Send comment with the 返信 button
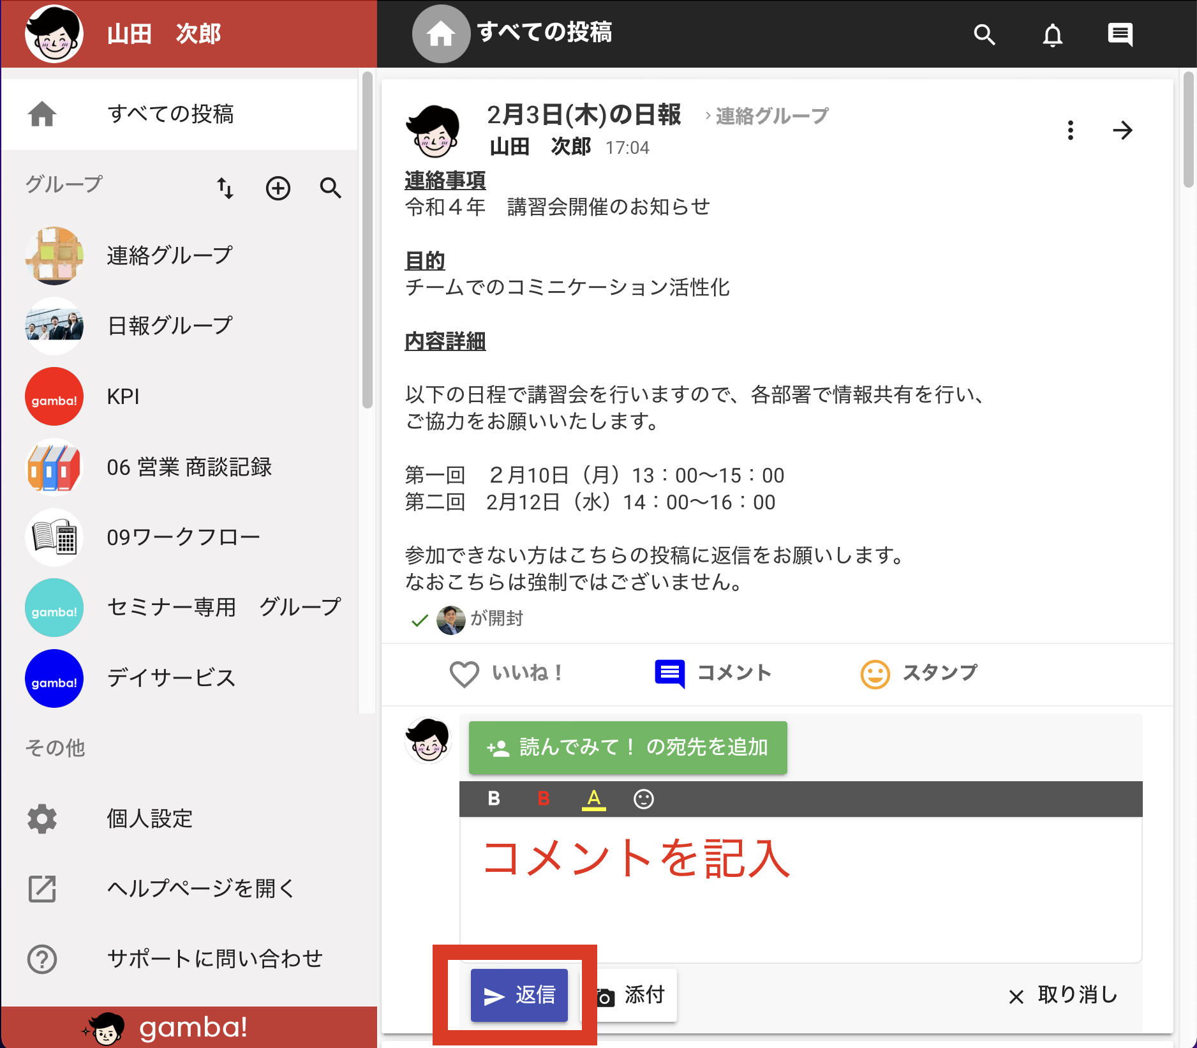Image resolution: width=1197 pixels, height=1048 pixels. click(x=519, y=995)
